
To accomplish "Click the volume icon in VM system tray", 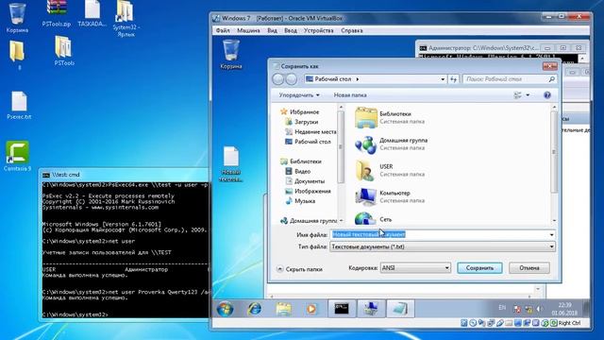I will (x=540, y=309).
